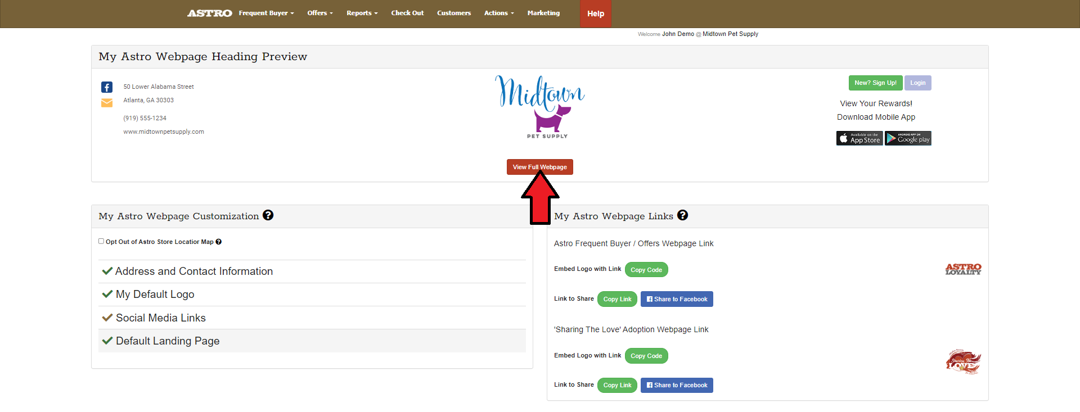Open the Google Play badge
The image size is (1080, 412).
(x=908, y=138)
